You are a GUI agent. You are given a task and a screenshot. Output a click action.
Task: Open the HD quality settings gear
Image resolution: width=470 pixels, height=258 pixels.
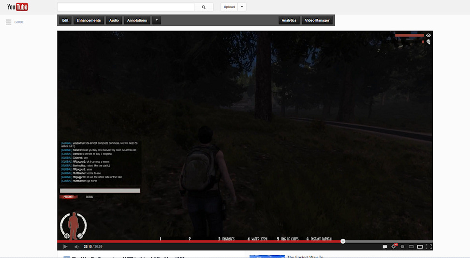point(394,246)
